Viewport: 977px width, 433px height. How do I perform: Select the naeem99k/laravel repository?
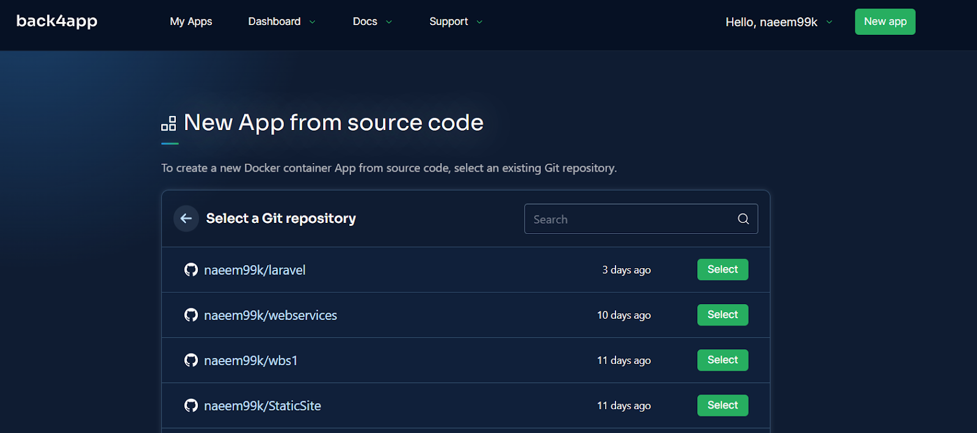pyautogui.click(x=723, y=269)
